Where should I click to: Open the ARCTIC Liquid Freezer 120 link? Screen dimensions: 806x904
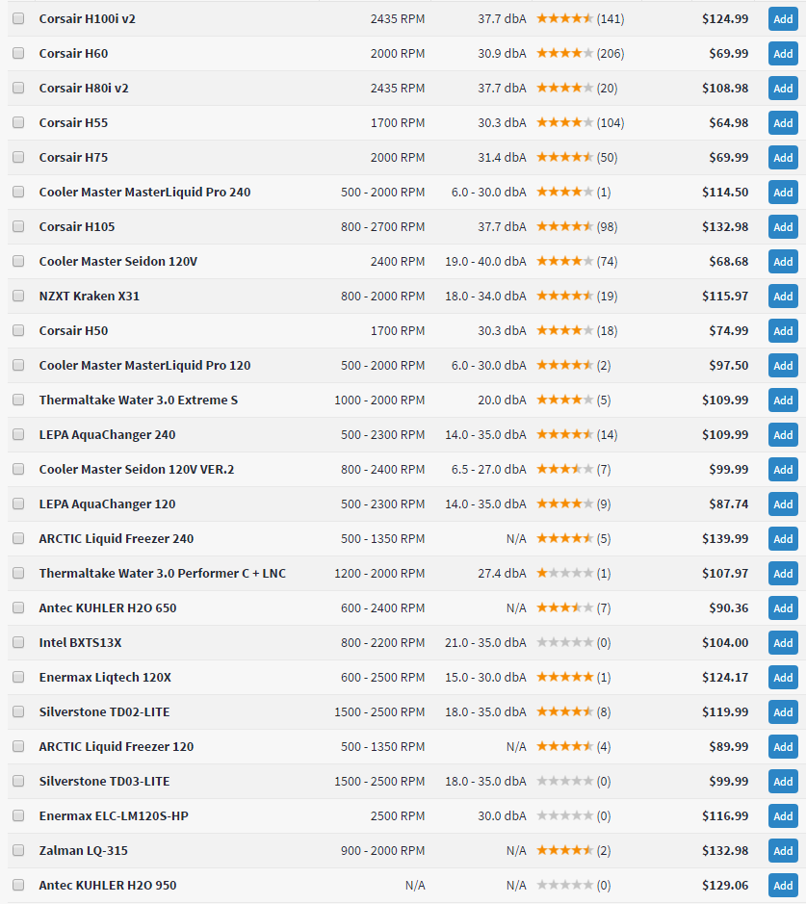coord(117,747)
